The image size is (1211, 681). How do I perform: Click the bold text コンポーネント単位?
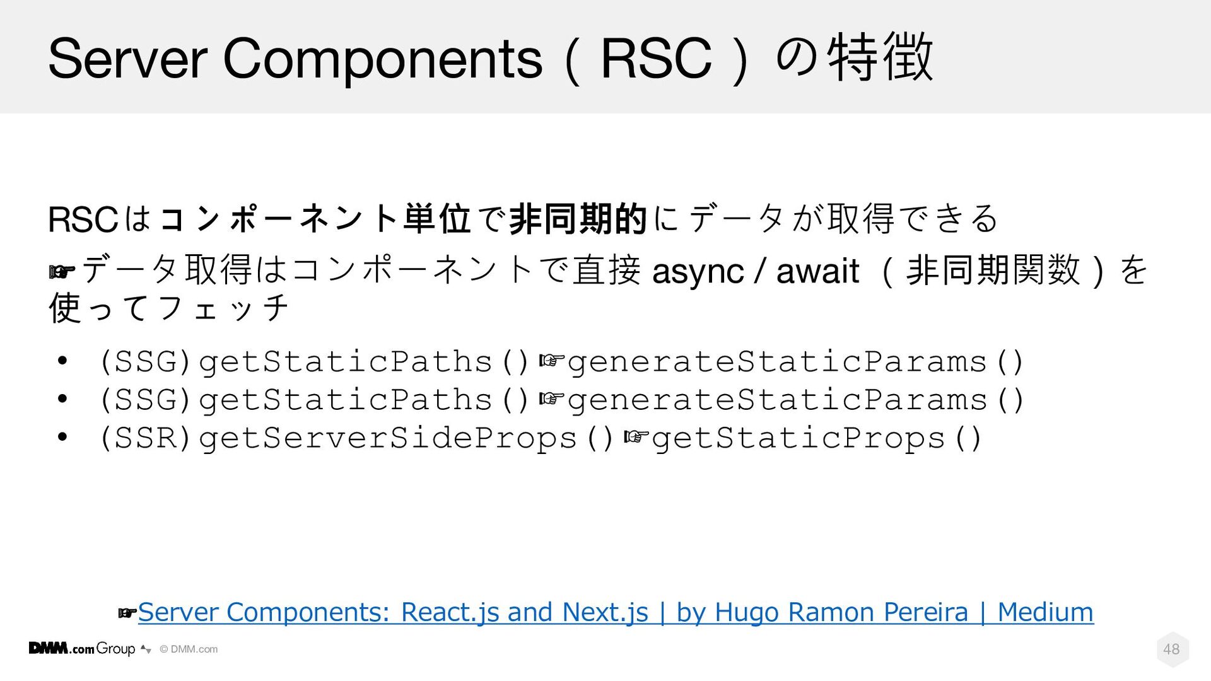[x=315, y=219]
